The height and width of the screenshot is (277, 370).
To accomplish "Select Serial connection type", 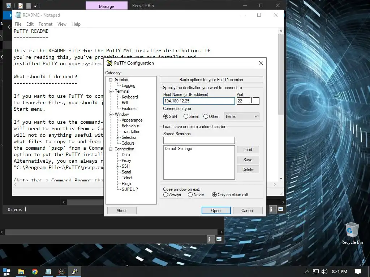I will pyautogui.click(x=191, y=116).
